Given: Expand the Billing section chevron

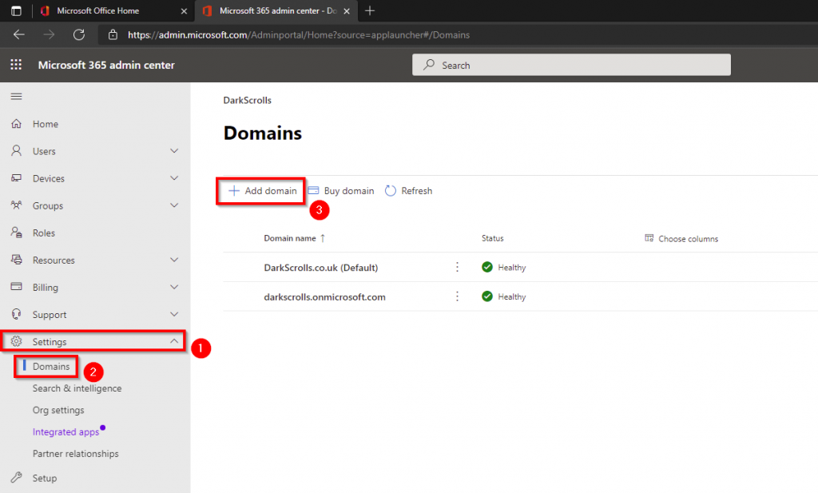Looking at the screenshot, I should (x=174, y=286).
